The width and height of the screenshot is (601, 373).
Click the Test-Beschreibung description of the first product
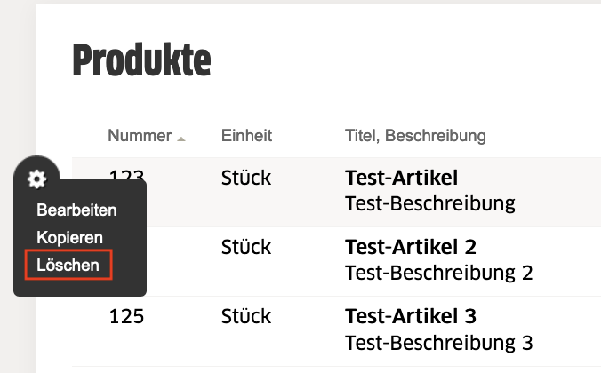point(430,203)
